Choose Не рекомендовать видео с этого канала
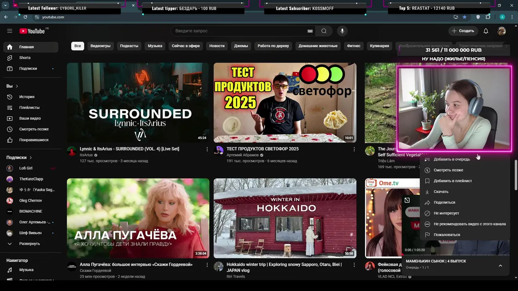This screenshot has width=518, height=291. click(x=465, y=224)
